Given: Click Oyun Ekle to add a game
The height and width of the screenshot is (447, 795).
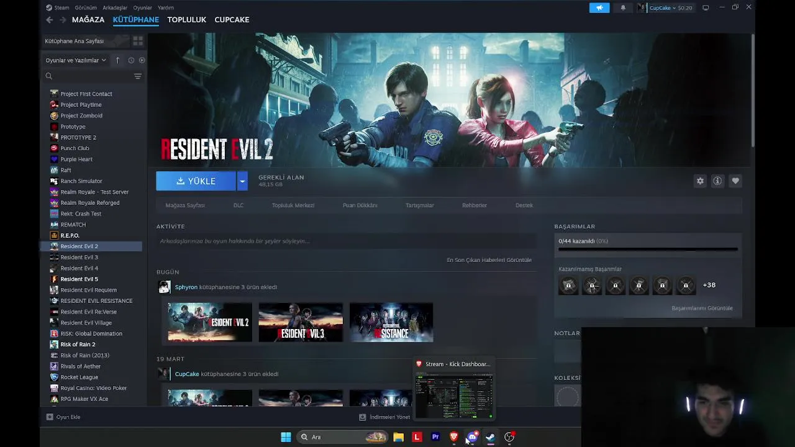Looking at the screenshot, I should [63, 417].
